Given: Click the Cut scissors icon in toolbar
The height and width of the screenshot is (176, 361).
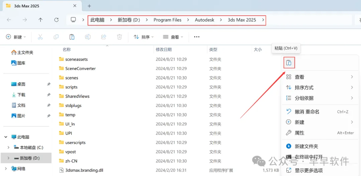Looking at the screenshot, I should [40, 37].
